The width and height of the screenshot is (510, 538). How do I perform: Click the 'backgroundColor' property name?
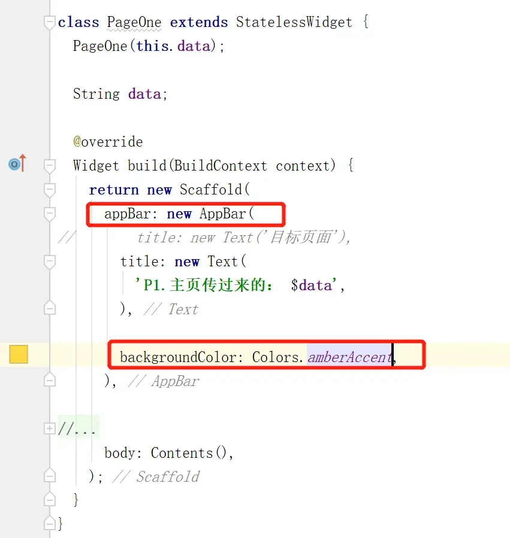click(x=178, y=357)
